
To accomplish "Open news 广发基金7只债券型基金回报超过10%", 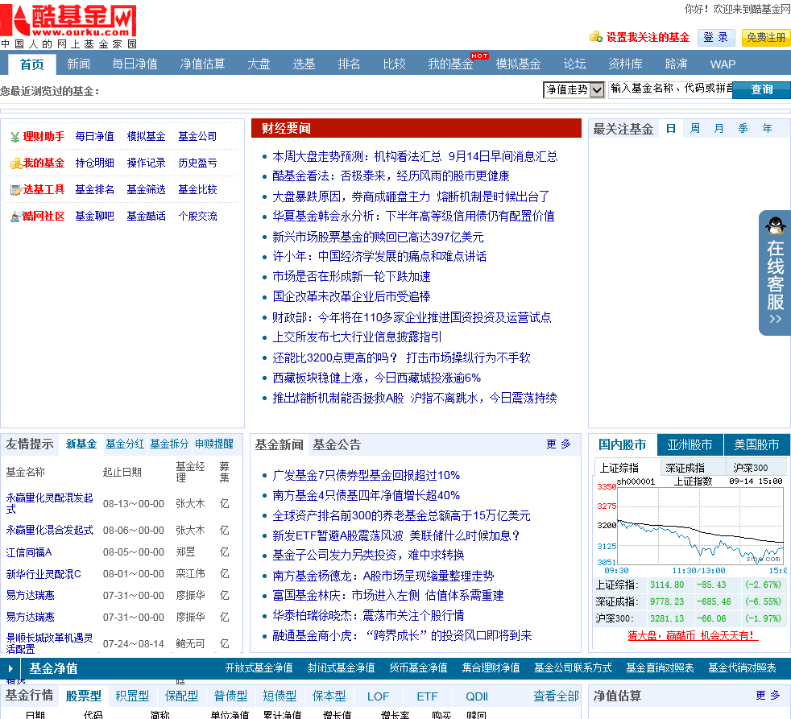I will pyautogui.click(x=367, y=476).
